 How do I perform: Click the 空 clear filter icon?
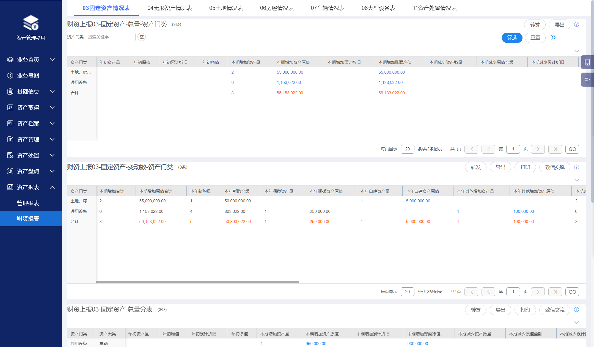[142, 37]
